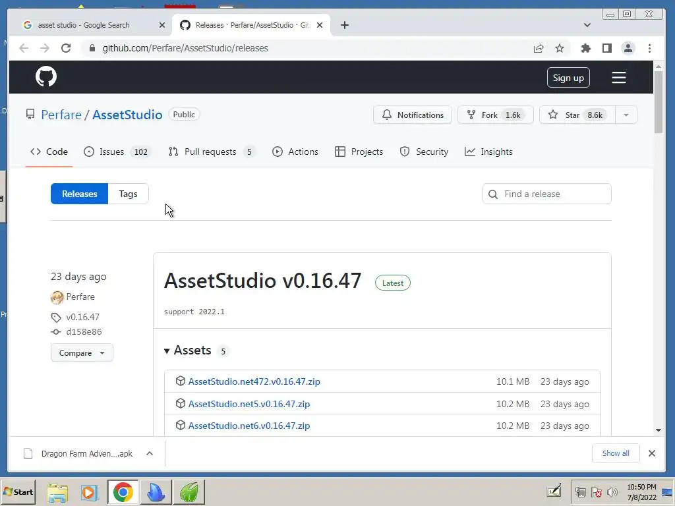675x506 pixels.
Task: Click package icon beside net6 zip
Action: pos(181,425)
